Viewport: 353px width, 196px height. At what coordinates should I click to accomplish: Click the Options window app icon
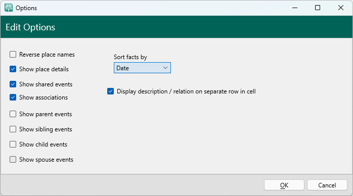[x=9, y=8]
